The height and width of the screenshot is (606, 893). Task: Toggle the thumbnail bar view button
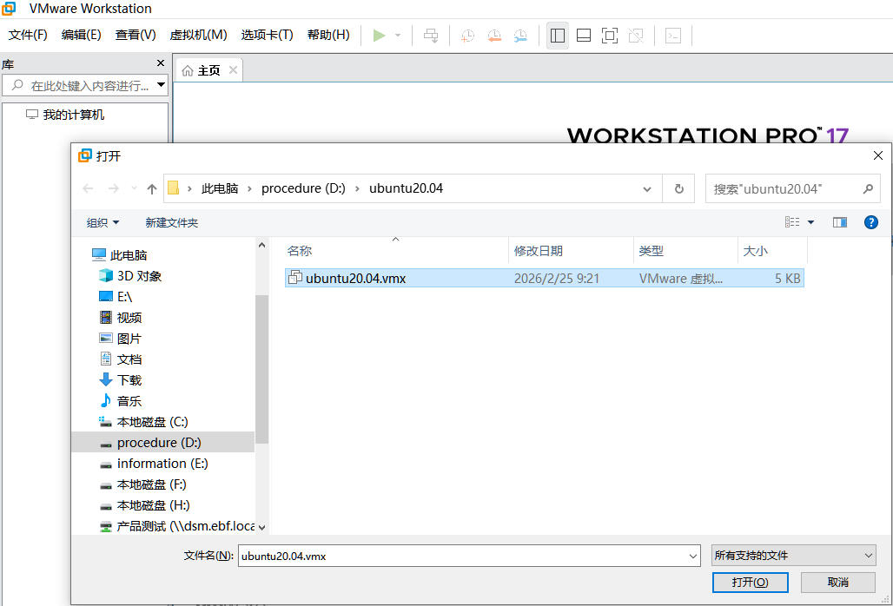584,36
